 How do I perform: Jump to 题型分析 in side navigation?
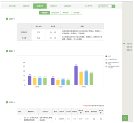(129, 47)
